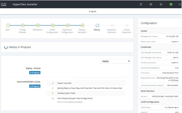The width and height of the screenshot is (182, 113).
Task: Select the Deploy step spinner circle
Action: (x=97, y=25)
